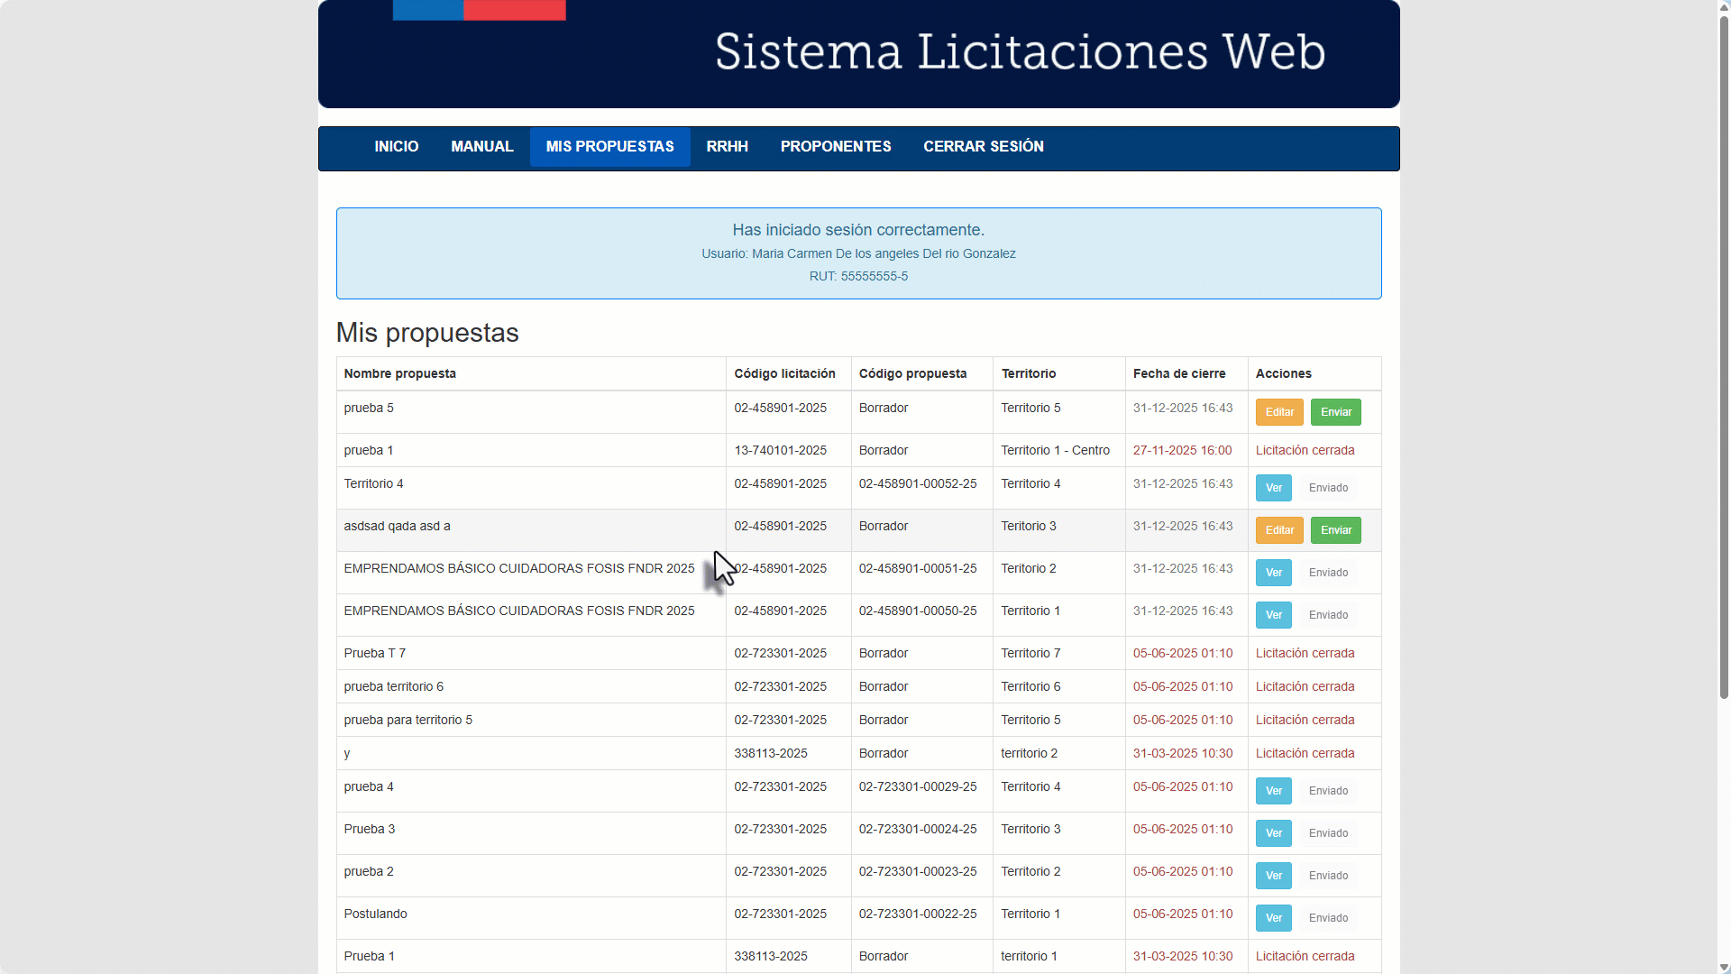Click Ver on the Postulando proposal

click(x=1273, y=917)
